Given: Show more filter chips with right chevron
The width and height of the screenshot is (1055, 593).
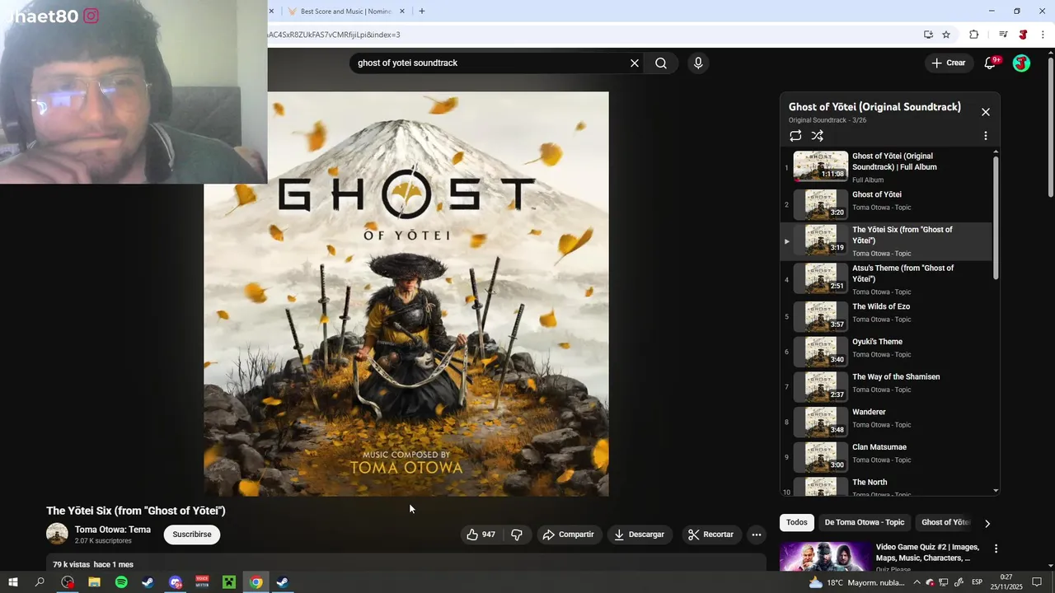Looking at the screenshot, I should pyautogui.click(x=987, y=523).
